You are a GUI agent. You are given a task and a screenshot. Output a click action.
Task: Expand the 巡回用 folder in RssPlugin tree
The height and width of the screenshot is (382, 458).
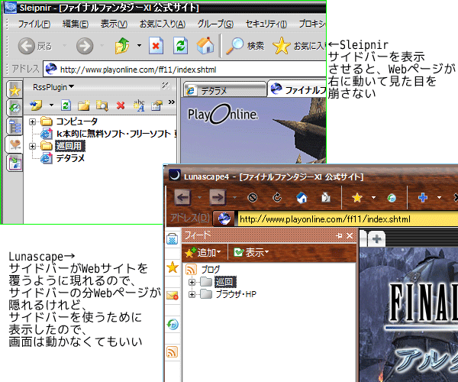(32, 146)
